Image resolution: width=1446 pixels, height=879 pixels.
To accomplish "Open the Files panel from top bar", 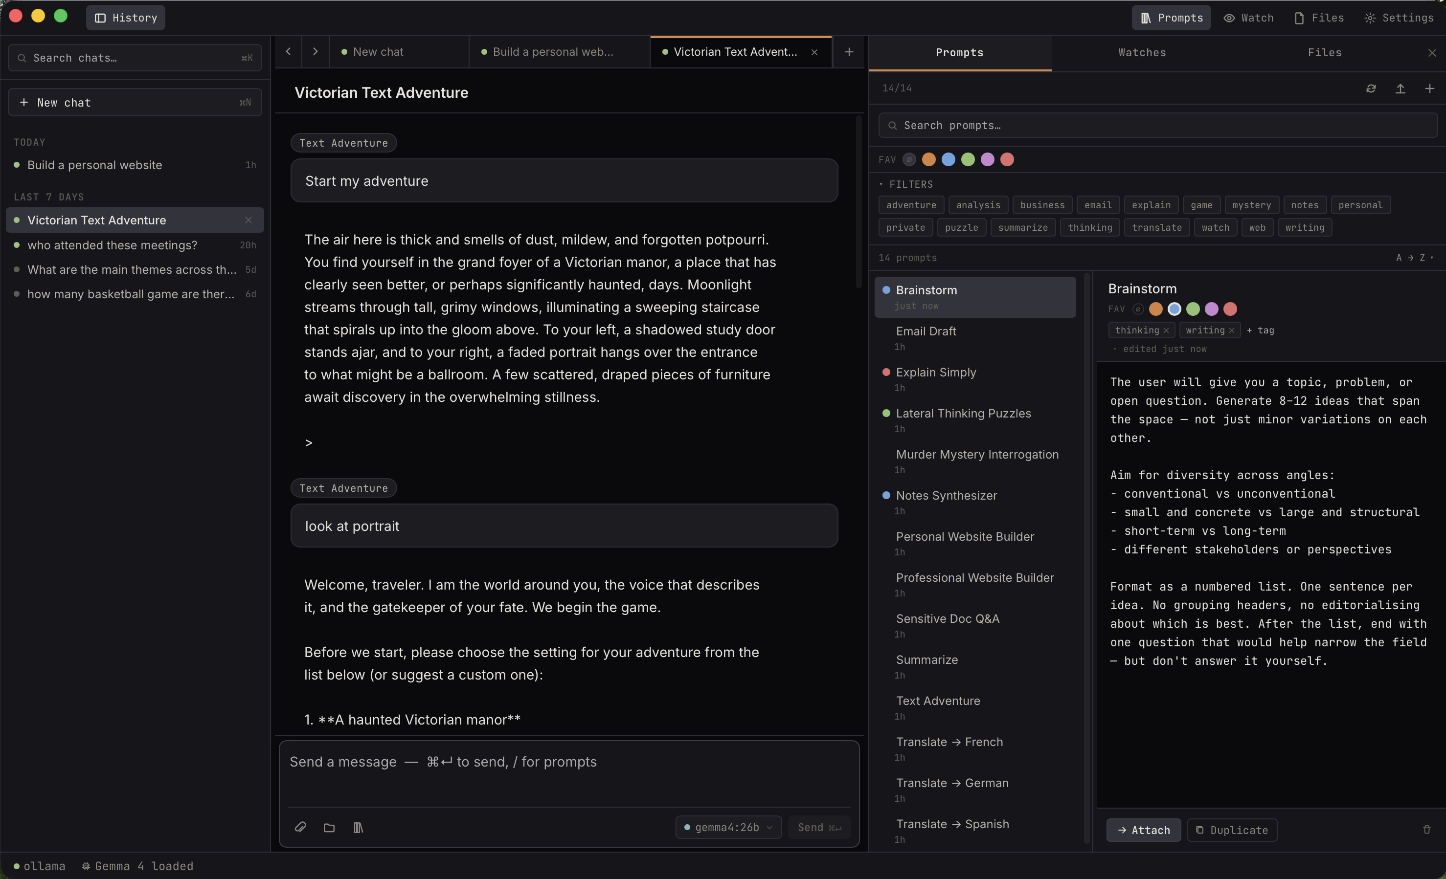I will point(1319,18).
